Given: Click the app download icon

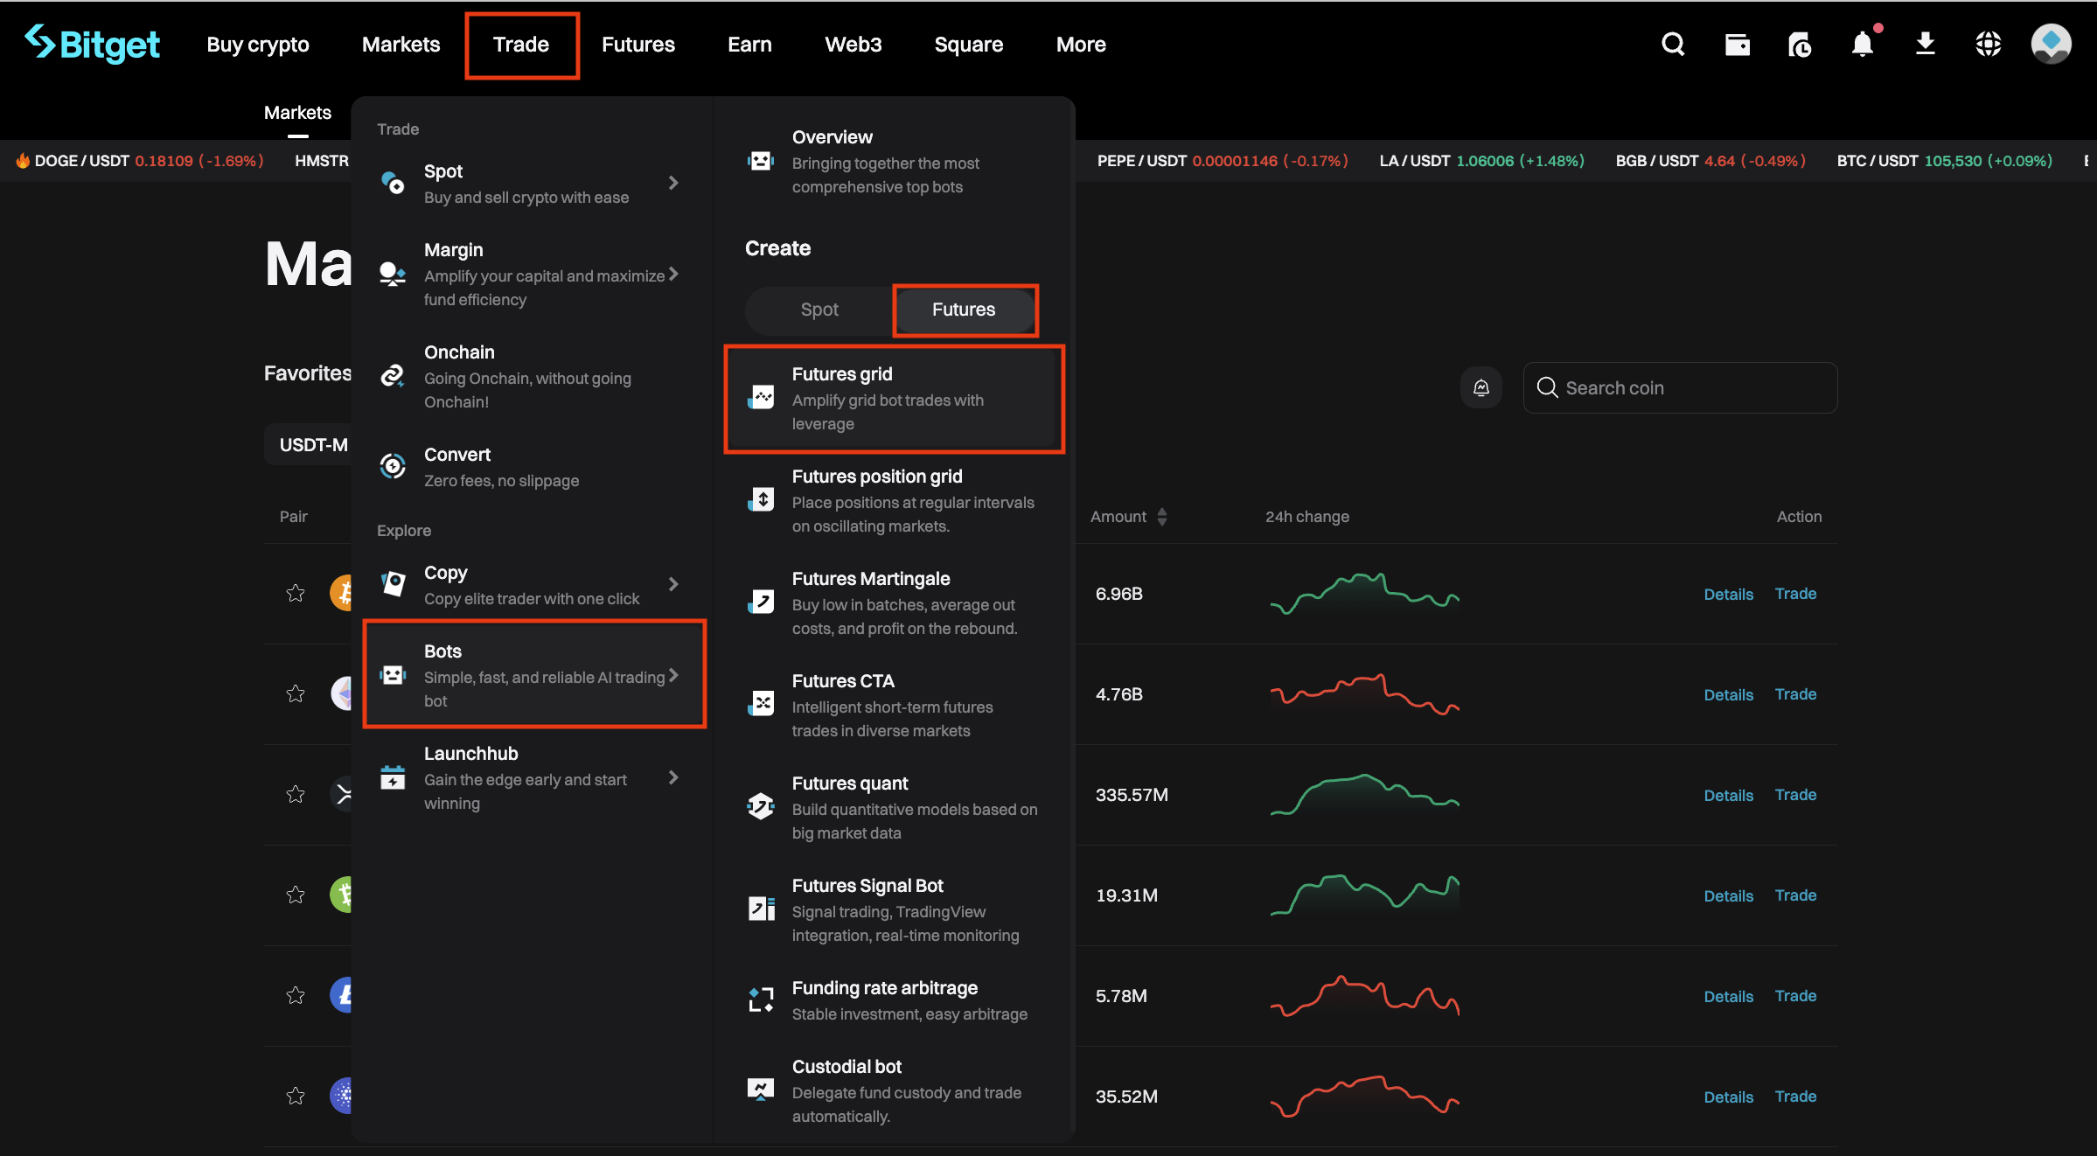Looking at the screenshot, I should [1926, 44].
